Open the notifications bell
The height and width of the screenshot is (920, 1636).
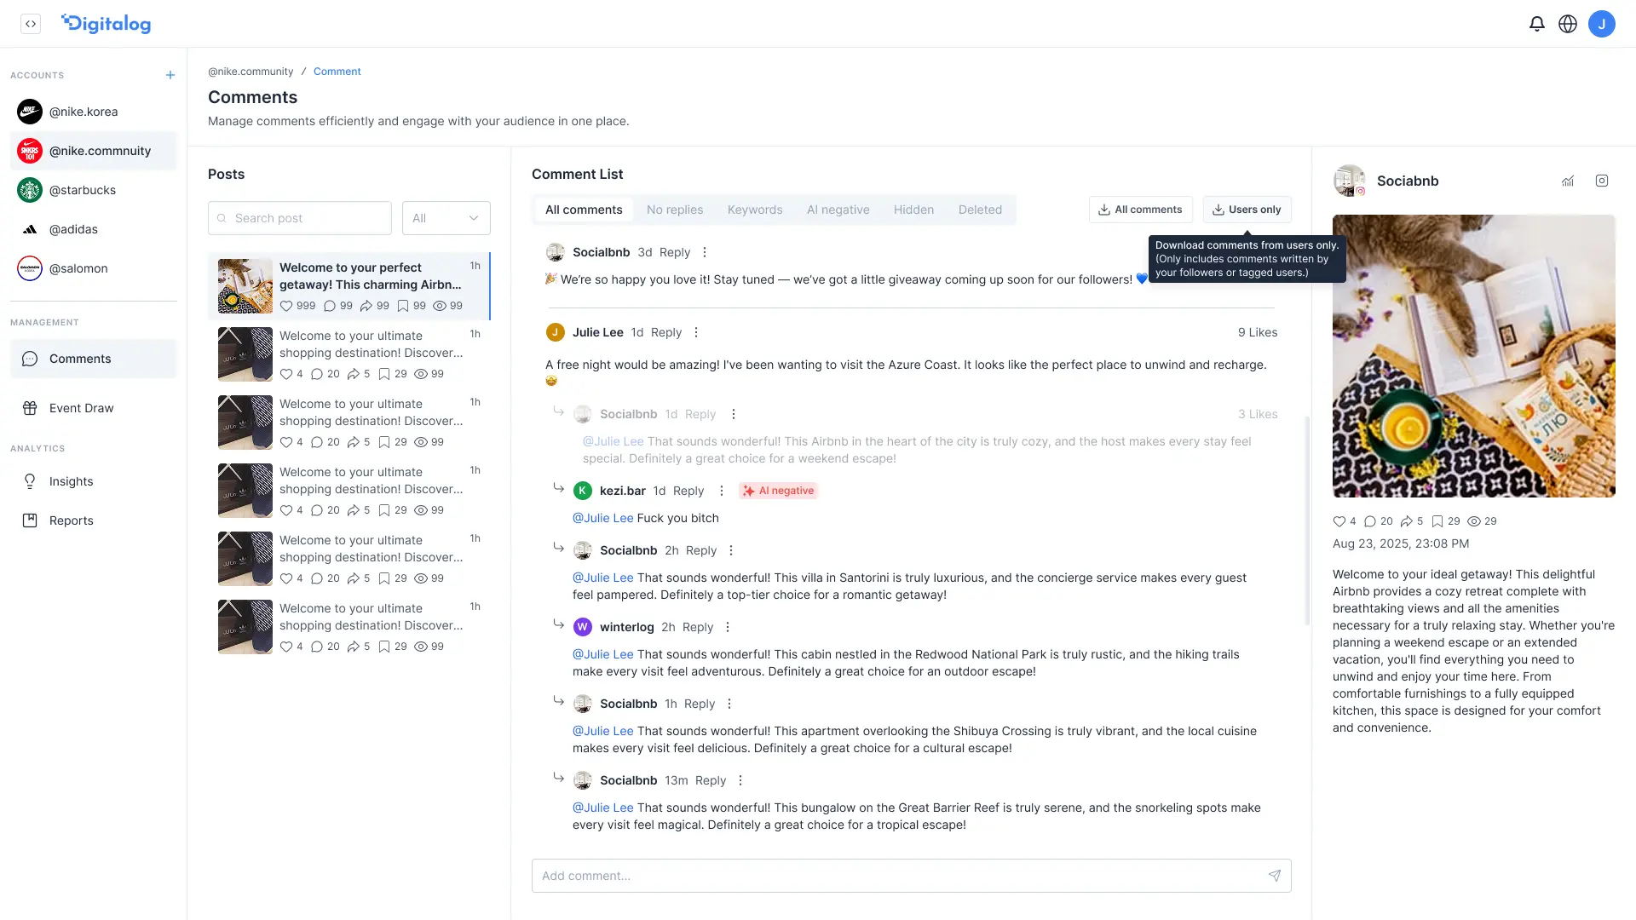[x=1537, y=24]
